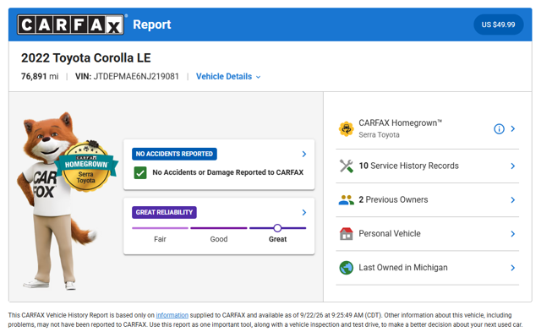Click the globe icon for Last Owned
This screenshot has height=332, width=541.
click(346, 268)
